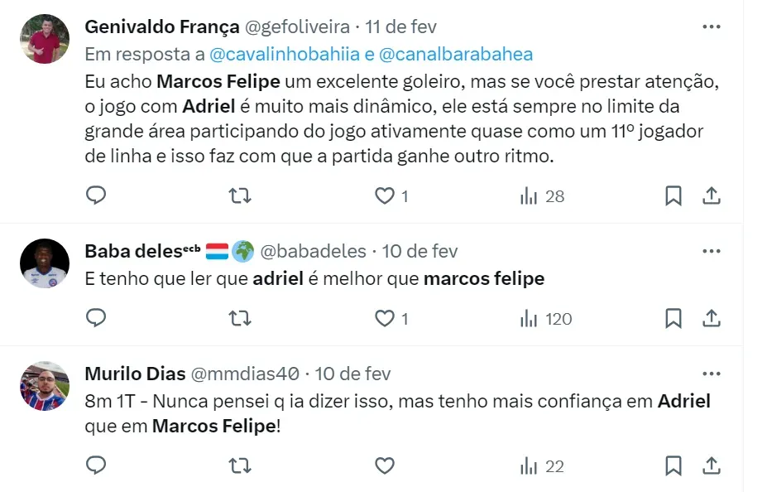Open more options on Murilo Dias' tweet

[711, 374]
